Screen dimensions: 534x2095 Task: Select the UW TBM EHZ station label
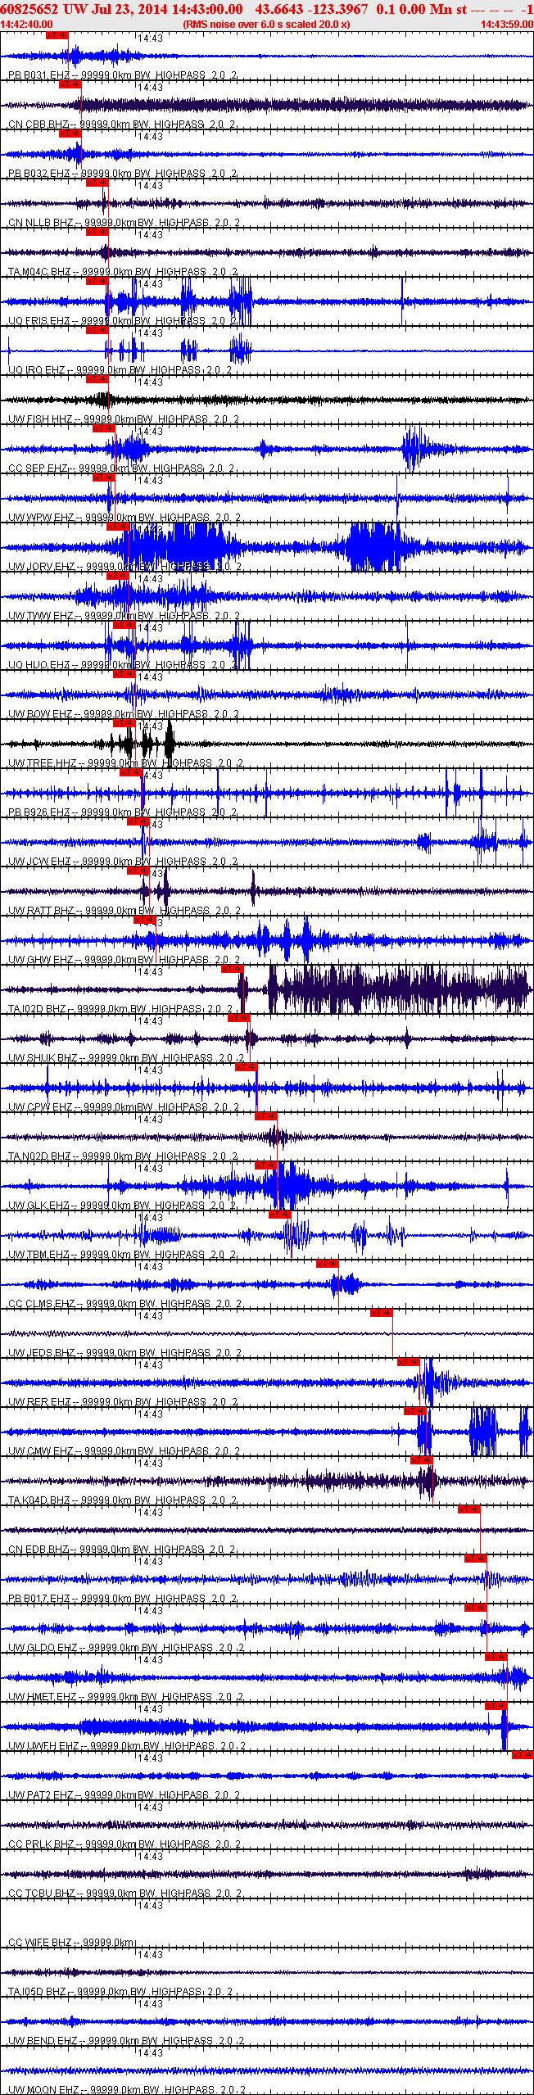point(122,1255)
